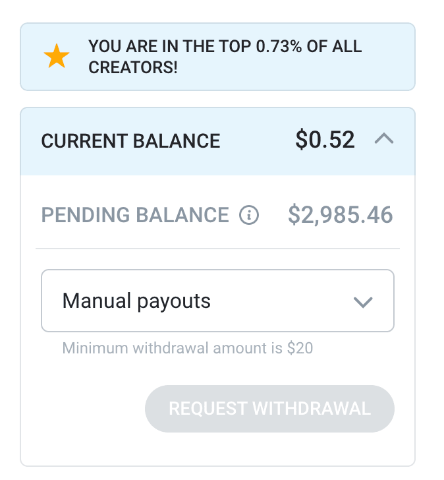444x480 pixels.
Task: Click the "$20" in the withdrawal note
Action: [300, 347]
